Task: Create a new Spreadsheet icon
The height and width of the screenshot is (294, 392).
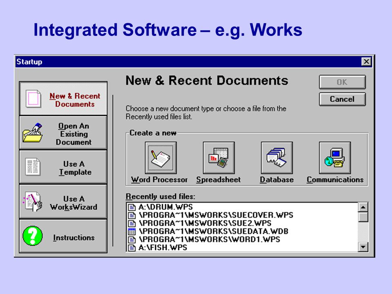Action: click(219, 158)
